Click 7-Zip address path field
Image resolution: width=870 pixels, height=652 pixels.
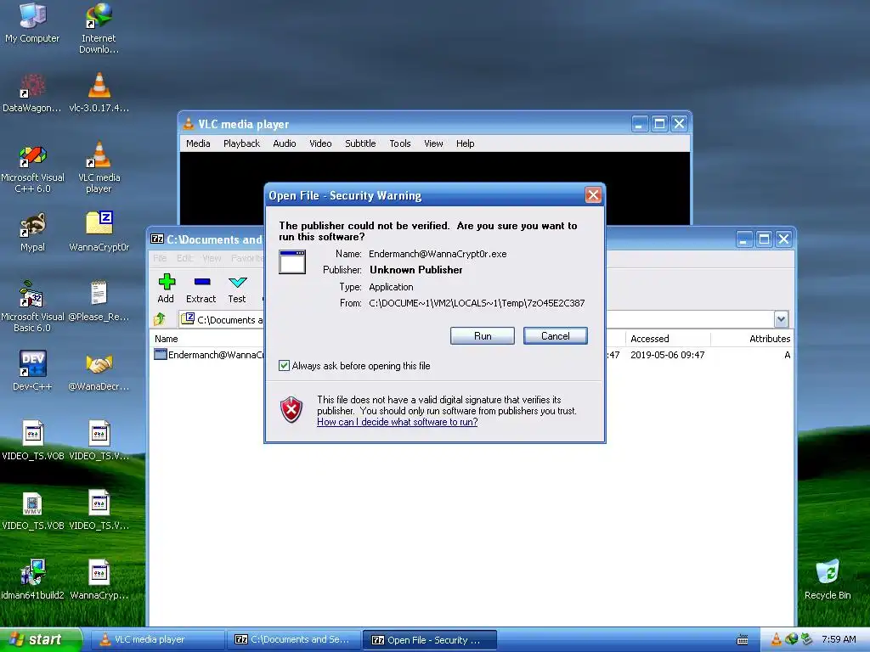(222, 319)
